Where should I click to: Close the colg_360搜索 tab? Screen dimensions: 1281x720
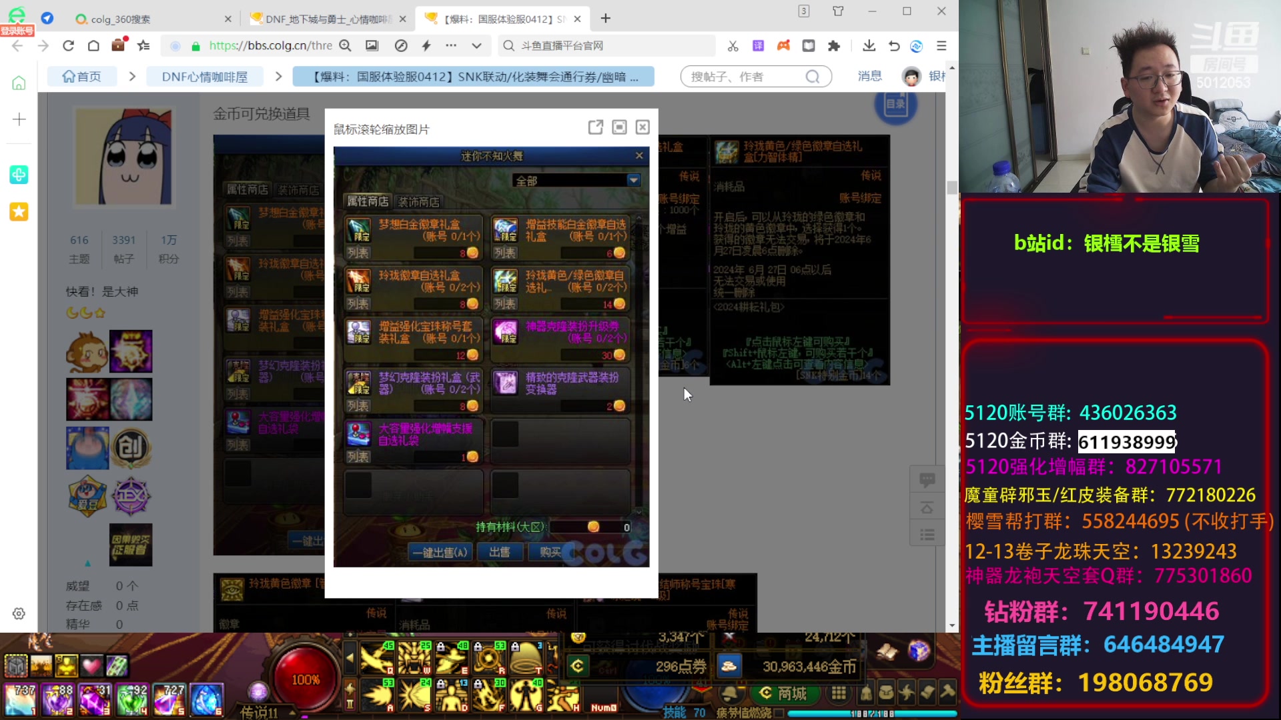(228, 19)
